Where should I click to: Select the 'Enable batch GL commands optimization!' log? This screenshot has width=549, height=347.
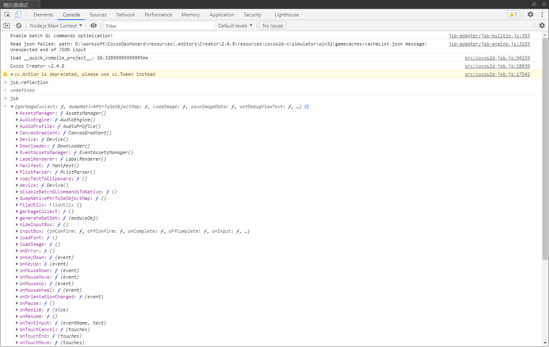62,36
